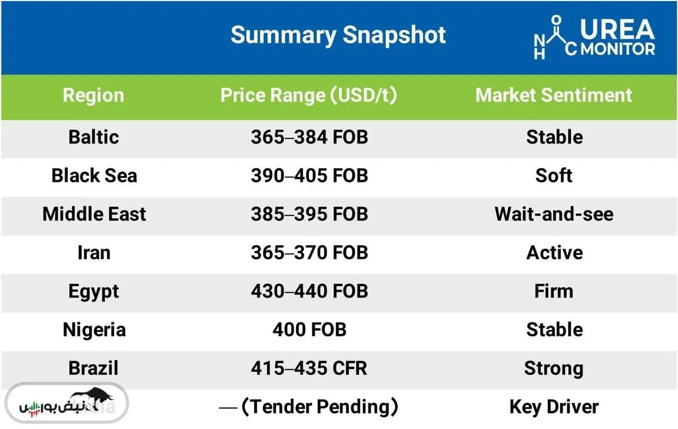The width and height of the screenshot is (678, 429).
Task: Select the Egypt row label
Action: click(x=94, y=291)
